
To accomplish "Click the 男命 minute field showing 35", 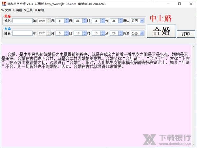I will tap(114, 21).
